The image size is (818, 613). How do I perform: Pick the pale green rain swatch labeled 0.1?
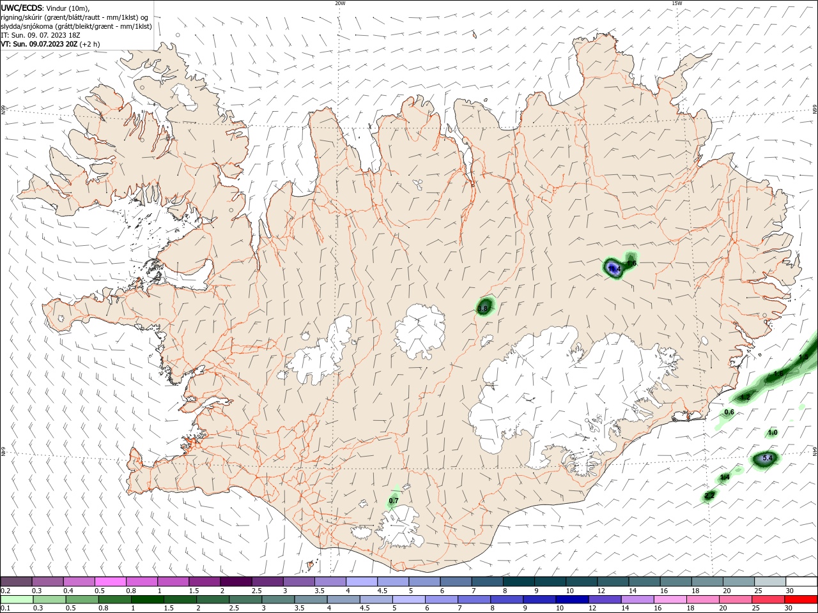click(17, 600)
